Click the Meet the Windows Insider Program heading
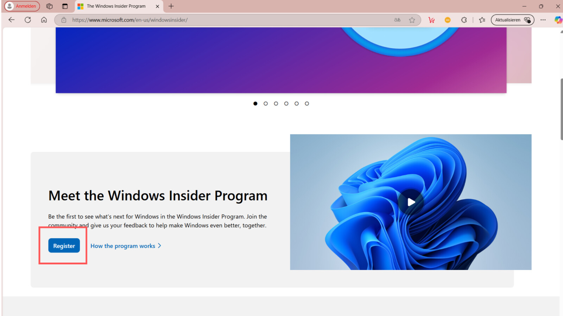 pos(158,196)
